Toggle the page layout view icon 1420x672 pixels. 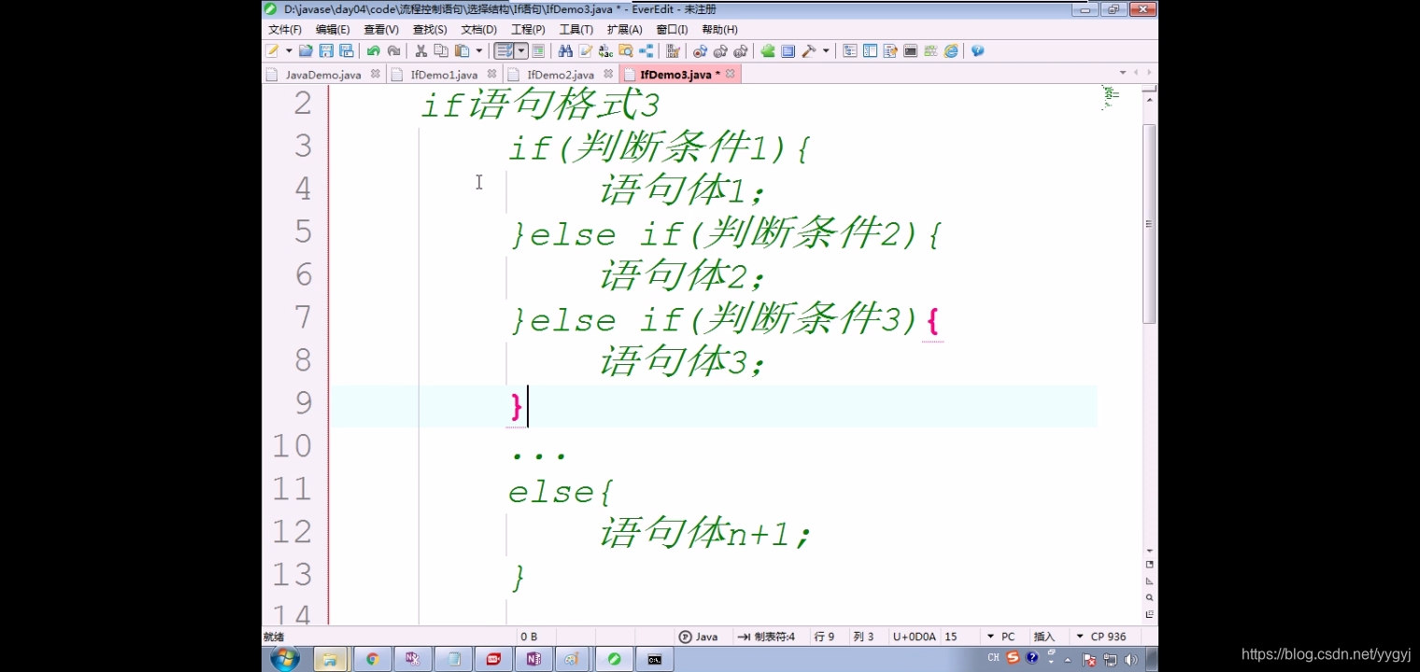[x=538, y=51]
